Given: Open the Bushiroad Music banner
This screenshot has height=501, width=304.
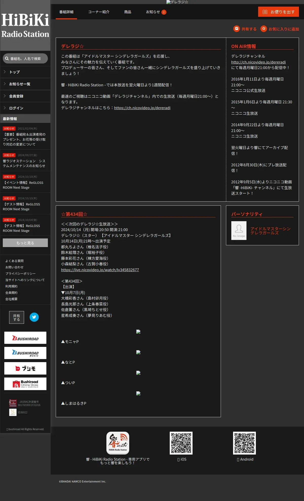Looking at the screenshot, I should [25, 353].
